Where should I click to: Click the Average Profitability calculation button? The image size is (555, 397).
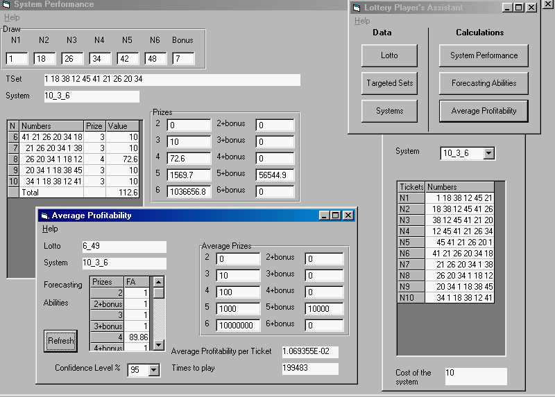pos(484,111)
